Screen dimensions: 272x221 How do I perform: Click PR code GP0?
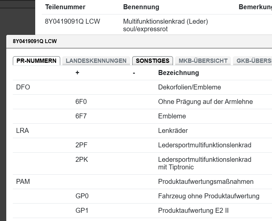tap(82, 196)
